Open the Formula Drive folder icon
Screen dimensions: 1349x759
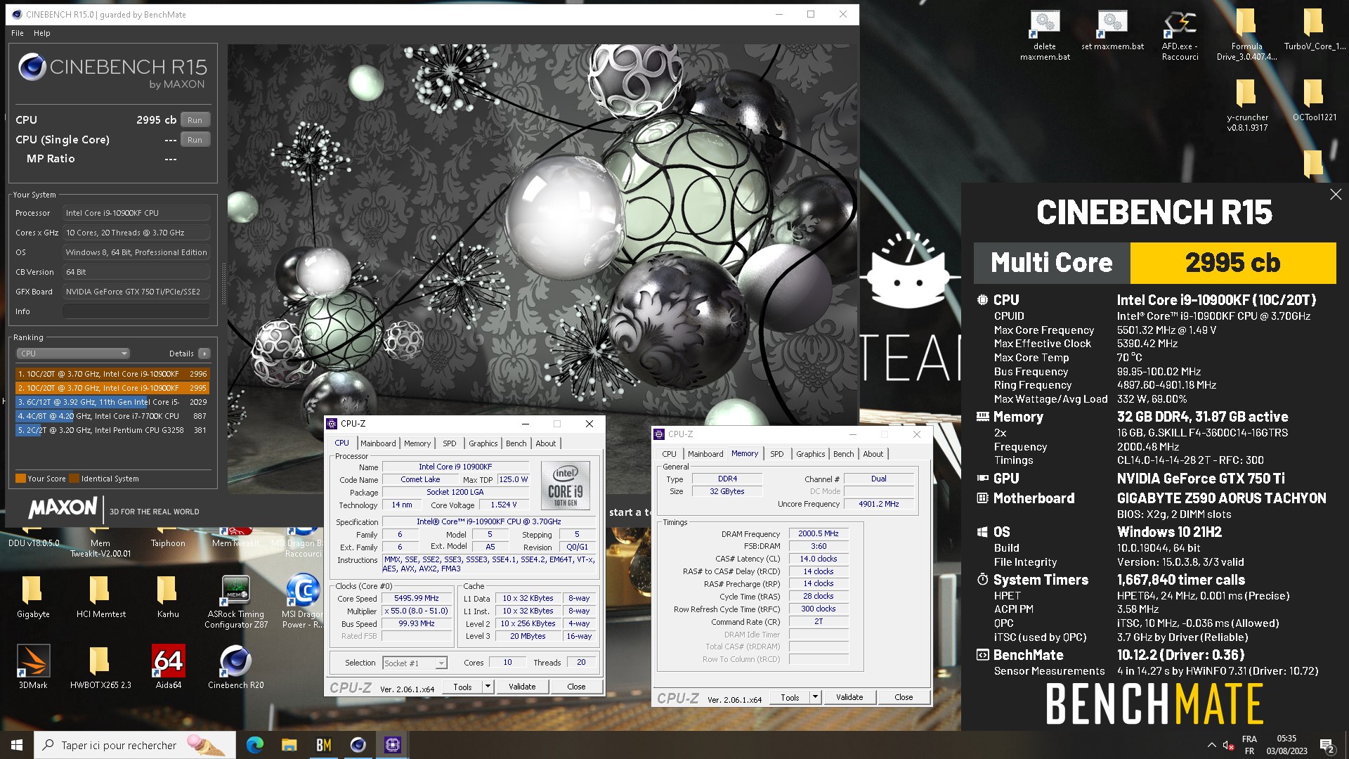[x=1246, y=35]
